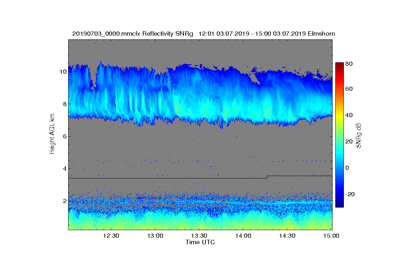The width and height of the screenshot is (411, 274).
Task: Click the 14:00 time tick label
Action: tap(243, 236)
